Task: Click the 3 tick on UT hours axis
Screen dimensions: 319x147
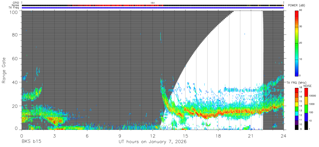Action: (54, 136)
